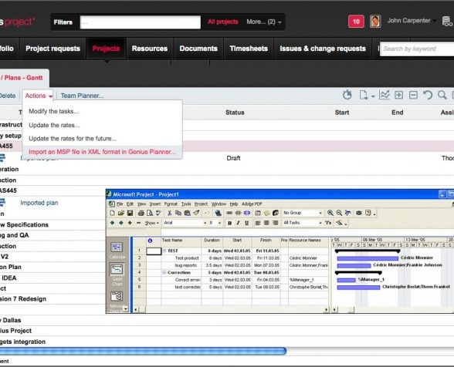Viewport: 454px width, 367px height.
Task: Click the Zoom In icon in Microsoft Project
Action: (x=330, y=213)
